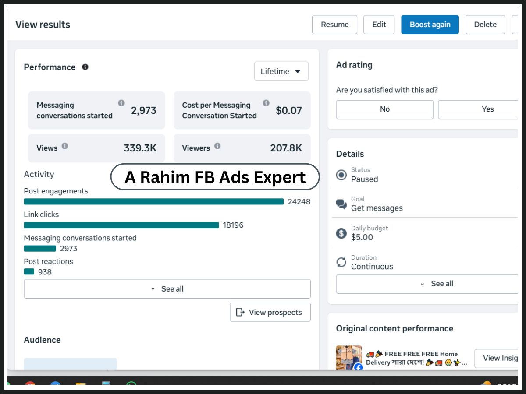Click the info icon next to Views
The image size is (526, 394).
pos(65,146)
